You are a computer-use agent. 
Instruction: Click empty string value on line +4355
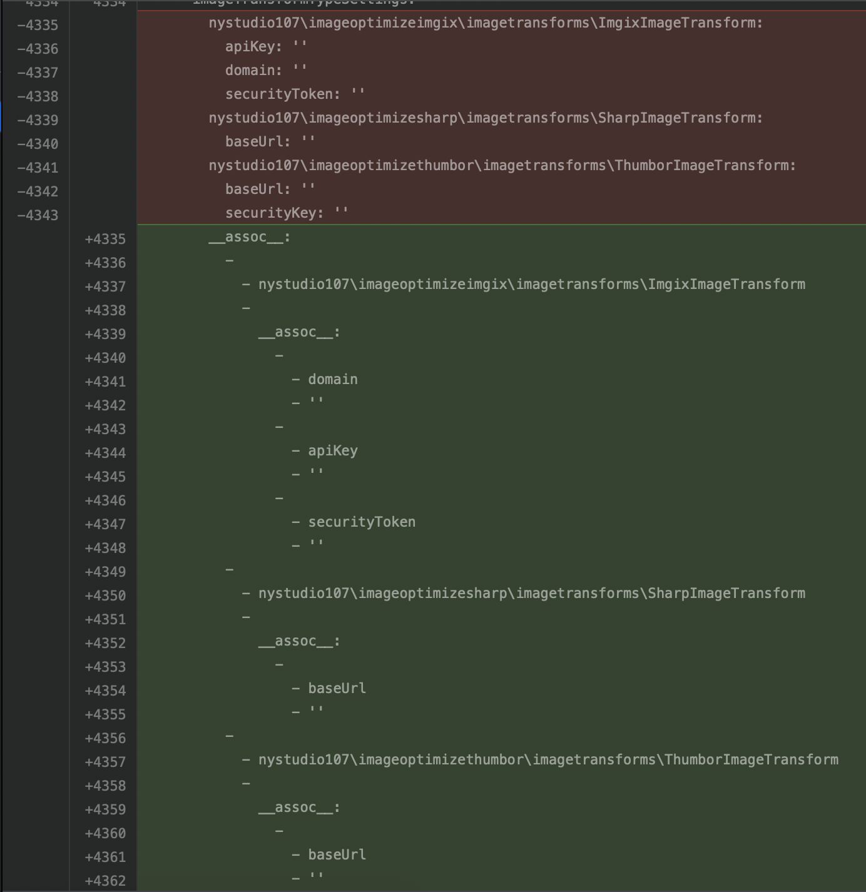316,711
